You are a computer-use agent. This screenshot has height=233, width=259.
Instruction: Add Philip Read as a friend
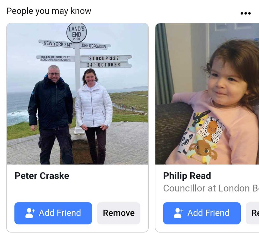[202, 213]
